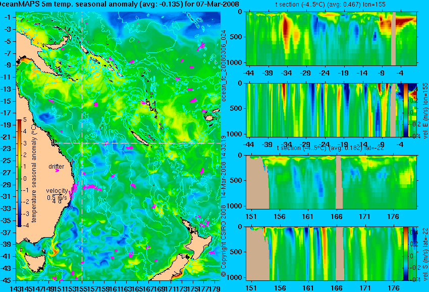Click the '© Copyright CSIRO 2008' vertical text
The height and width of the screenshot is (292, 429).
(224, 240)
